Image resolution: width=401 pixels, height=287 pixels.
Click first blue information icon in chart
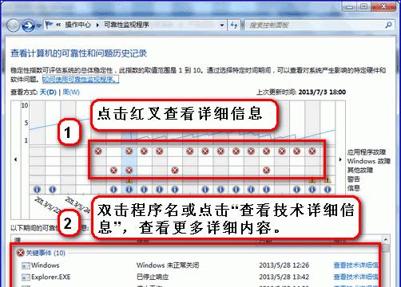pyautogui.click(x=37, y=189)
